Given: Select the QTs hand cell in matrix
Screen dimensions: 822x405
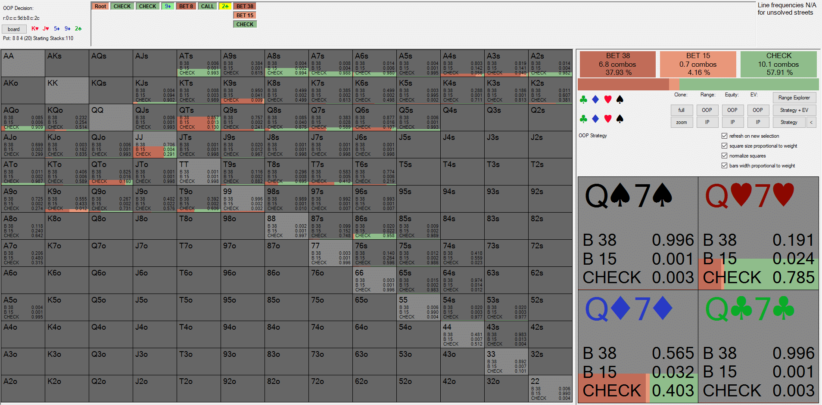Looking at the screenshot, I should pyautogui.click(x=199, y=117).
